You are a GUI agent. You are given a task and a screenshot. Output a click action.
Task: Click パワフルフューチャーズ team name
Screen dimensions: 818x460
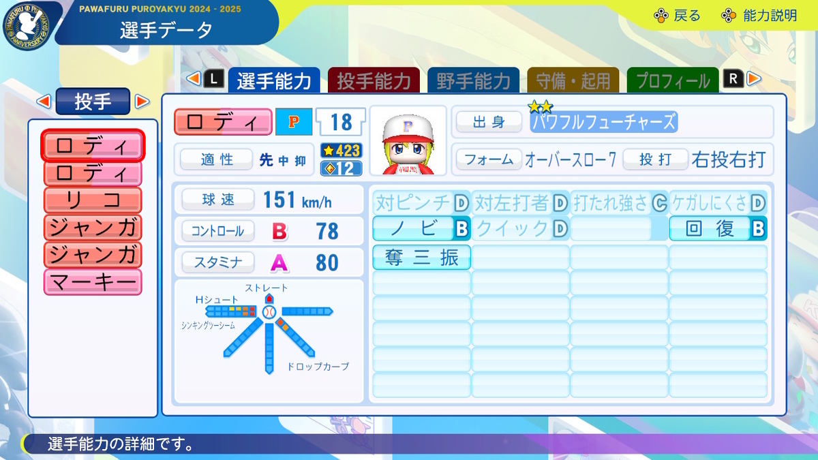(603, 122)
